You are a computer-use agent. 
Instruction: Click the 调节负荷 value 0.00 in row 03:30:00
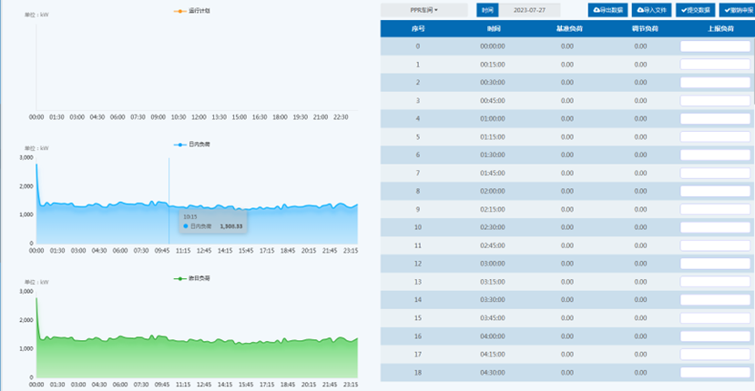tap(640, 300)
